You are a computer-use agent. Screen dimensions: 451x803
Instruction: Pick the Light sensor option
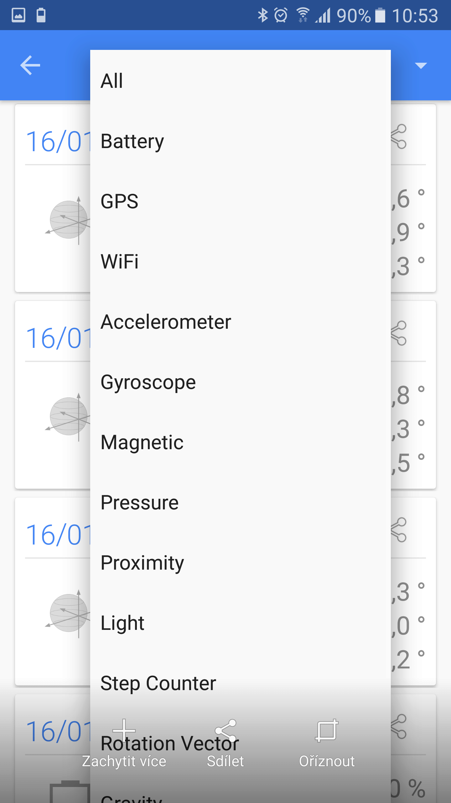coord(122,623)
